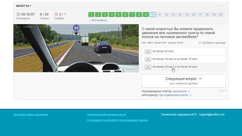The height and width of the screenshot is (136, 242).
Task: Open unanswered question 15
Action: tap(186, 15)
